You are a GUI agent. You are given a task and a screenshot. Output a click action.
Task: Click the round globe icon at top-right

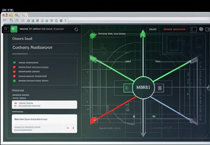pyautogui.click(x=201, y=29)
